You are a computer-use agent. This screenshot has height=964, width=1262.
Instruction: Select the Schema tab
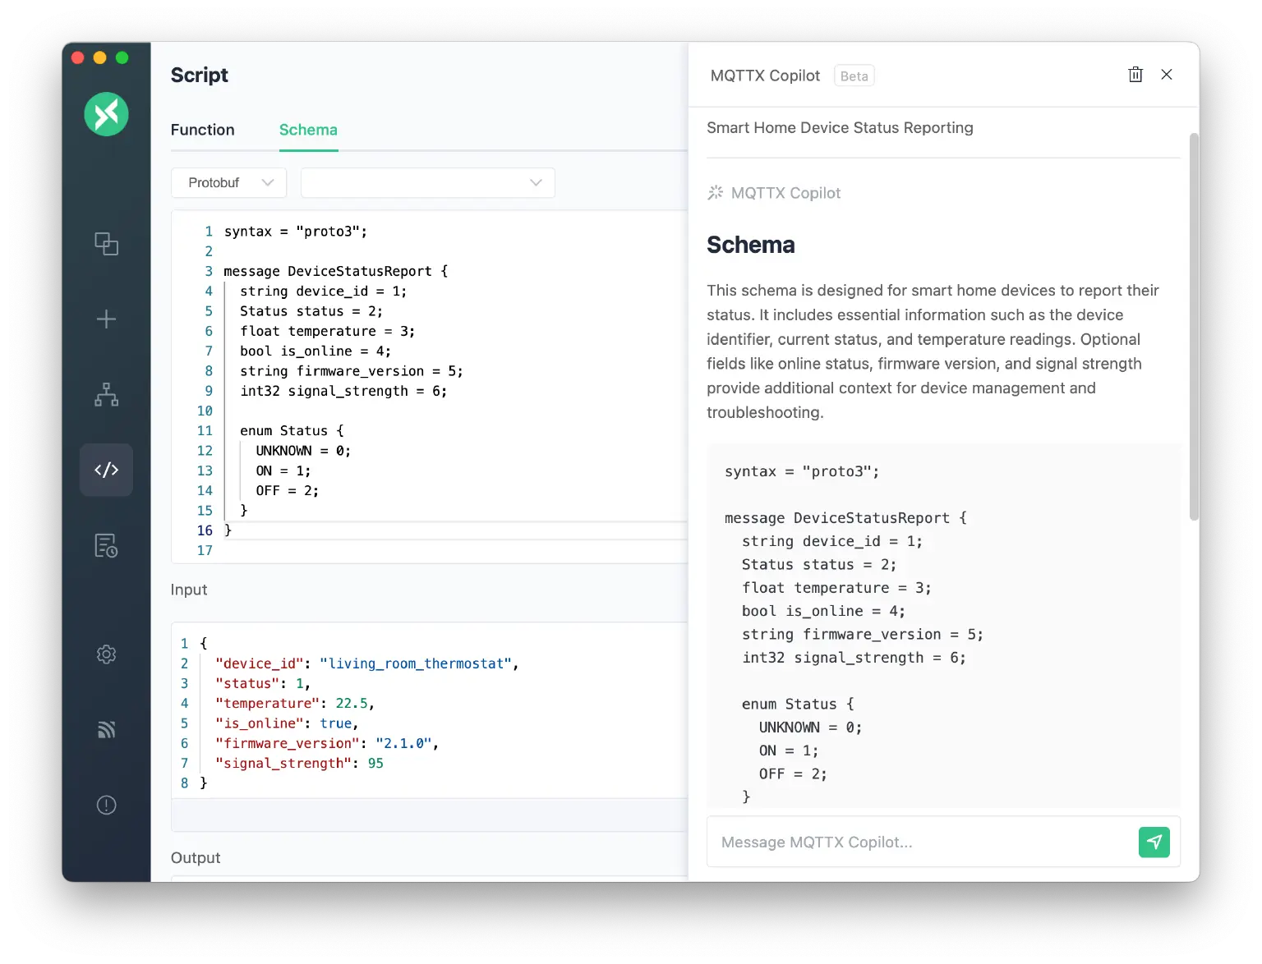coord(308,130)
